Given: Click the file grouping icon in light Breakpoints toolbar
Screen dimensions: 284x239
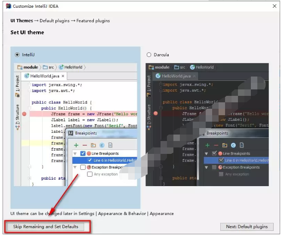Looking at the screenshot, I should click(110, 145).
